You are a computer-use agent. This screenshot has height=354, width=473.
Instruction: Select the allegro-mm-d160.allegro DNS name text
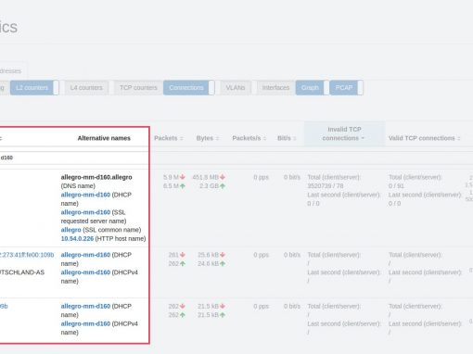[96, 177]
